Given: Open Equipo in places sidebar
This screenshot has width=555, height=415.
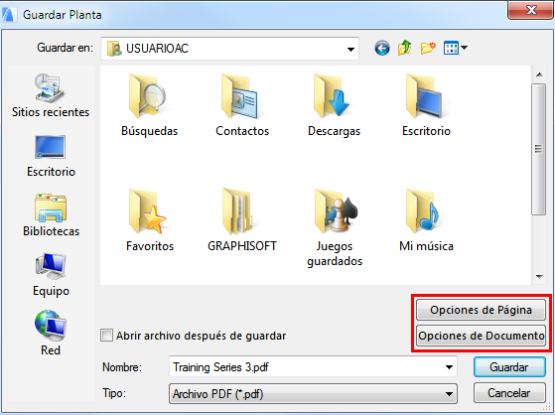Looking at the screenshot, I should click(51, 275).
